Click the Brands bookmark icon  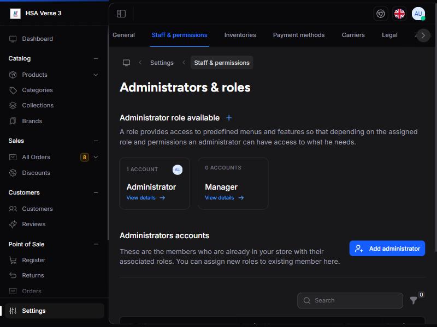pyautogui.click(x=13, y=121)
